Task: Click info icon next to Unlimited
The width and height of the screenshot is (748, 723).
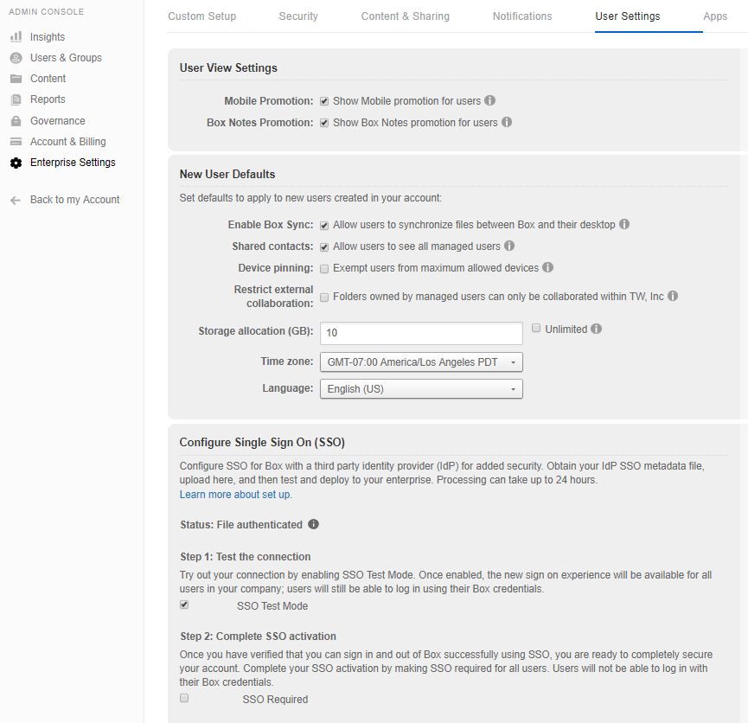Action: point(597,329)
